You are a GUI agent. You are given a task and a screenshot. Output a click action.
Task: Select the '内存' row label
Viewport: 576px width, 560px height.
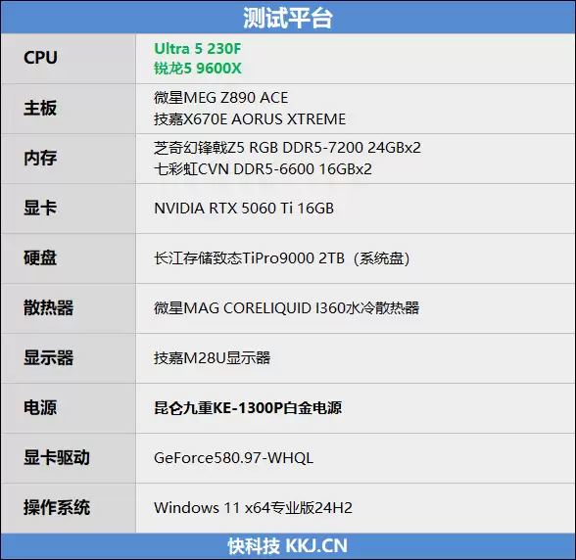(x=40, y=158)
